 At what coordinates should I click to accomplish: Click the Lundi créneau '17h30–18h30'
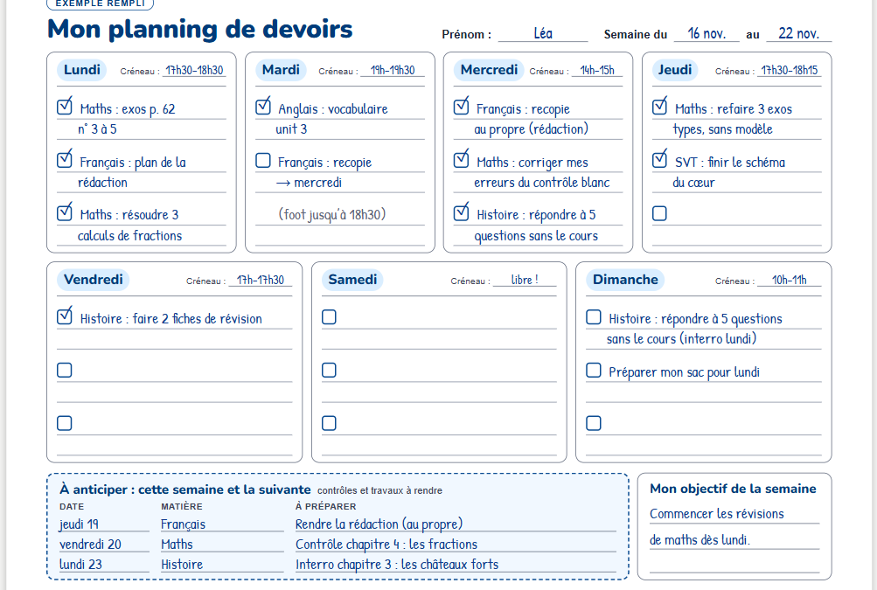(194, 71)
